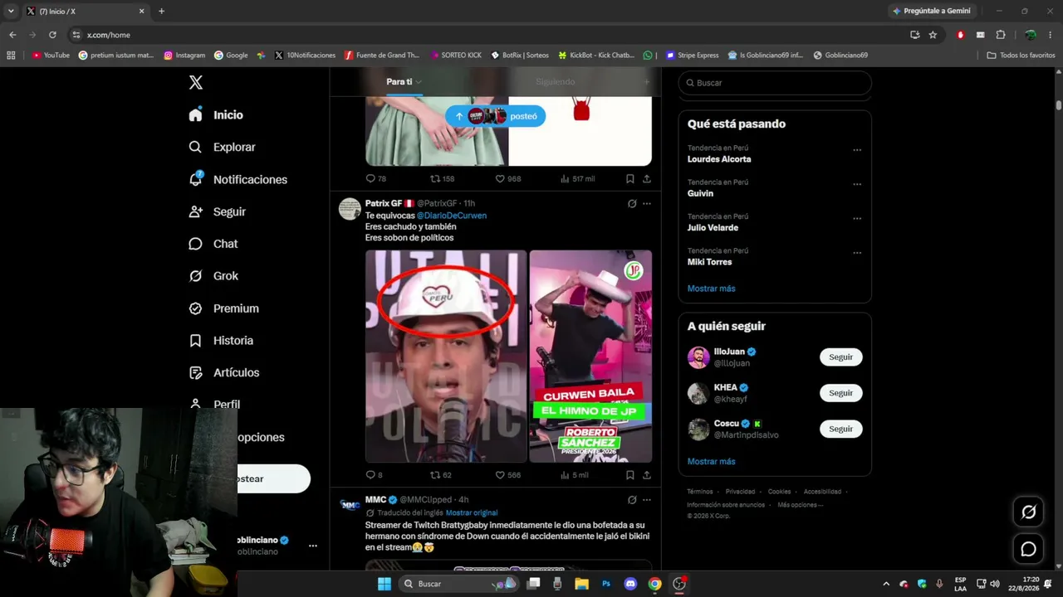Open more options for MMC post
1063x597 pixels.
tap(647, 500)
